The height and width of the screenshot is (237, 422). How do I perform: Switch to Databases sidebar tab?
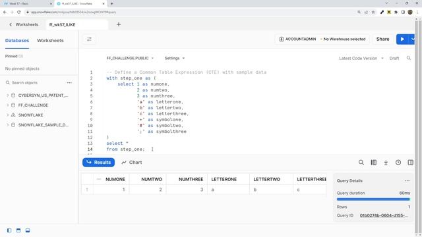[17, 41]
